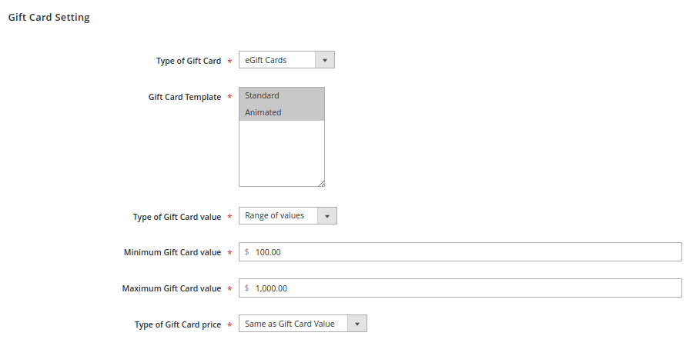Click the empty area of the template list
This screenshot has width=693, height=346.
[281, 154]
